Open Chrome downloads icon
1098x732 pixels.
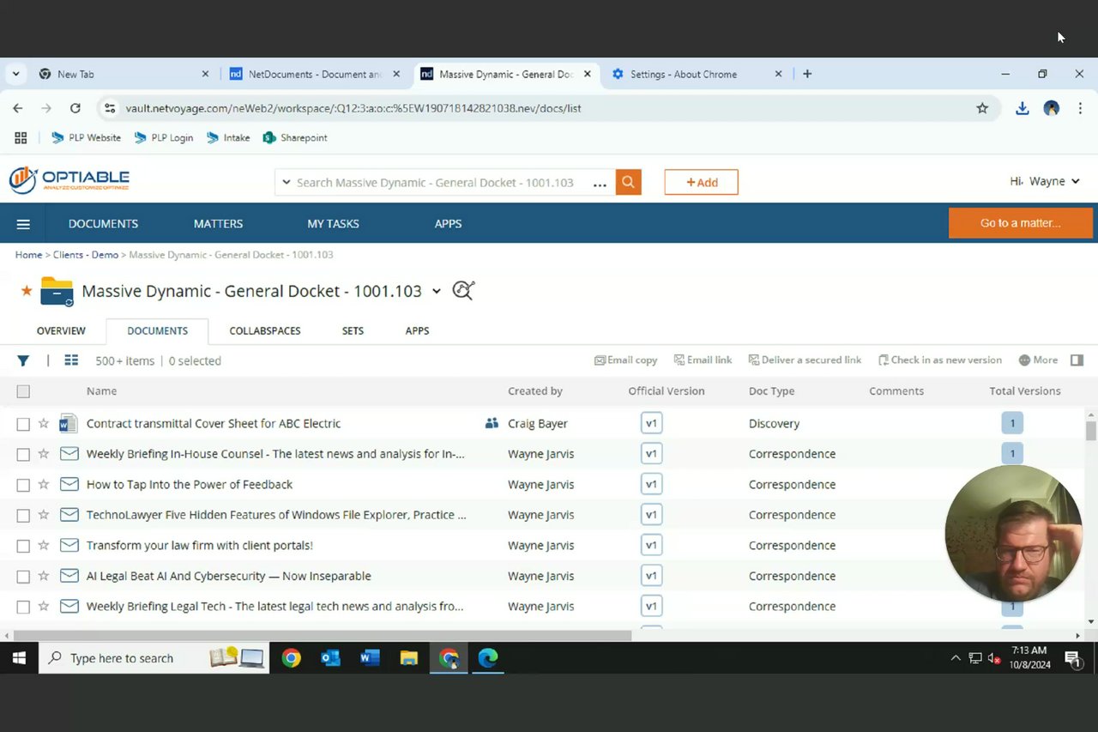point(1022,108)
